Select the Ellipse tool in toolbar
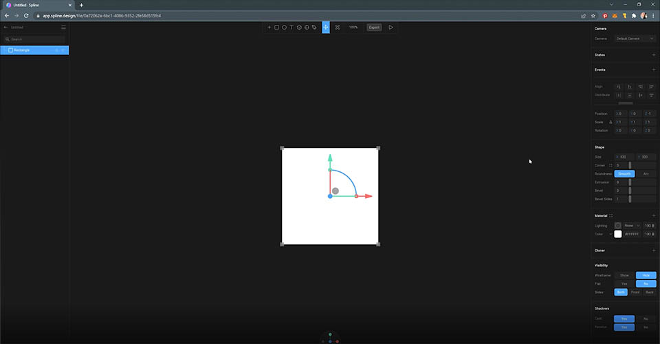This screenshot has height=344, width=660. 284,28
